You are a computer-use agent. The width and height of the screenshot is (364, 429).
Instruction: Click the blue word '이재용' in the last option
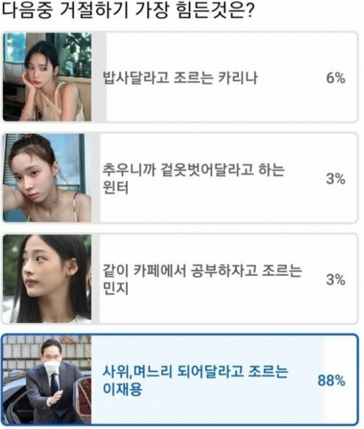coord(122,389)
